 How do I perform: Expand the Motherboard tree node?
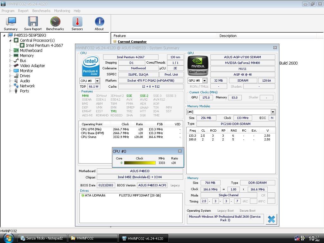[10, 51]
